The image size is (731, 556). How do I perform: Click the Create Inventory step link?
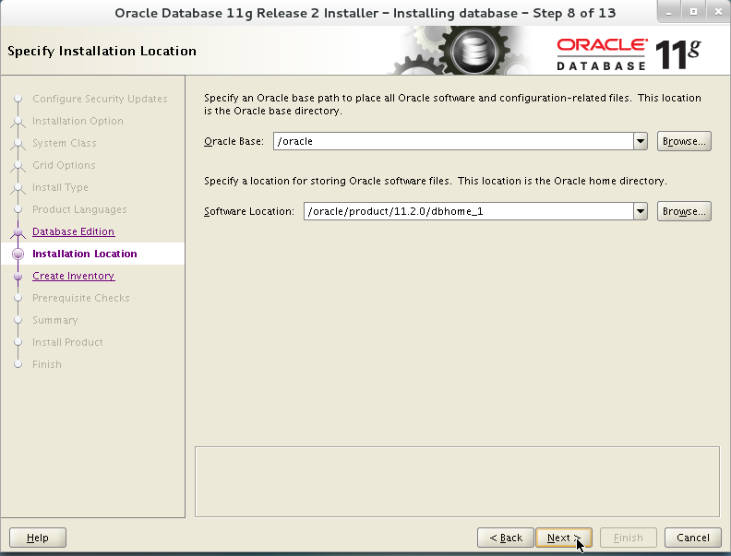[x=74, y=276]
